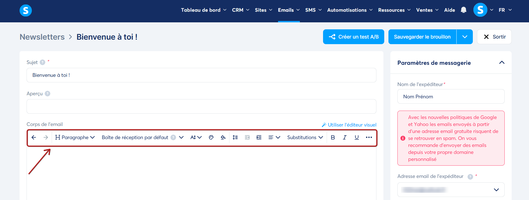The width and height of the screenshot is (529, 200).
Task: Click Sauvegarder le brouillon button
Action: (x=422, y=37)
